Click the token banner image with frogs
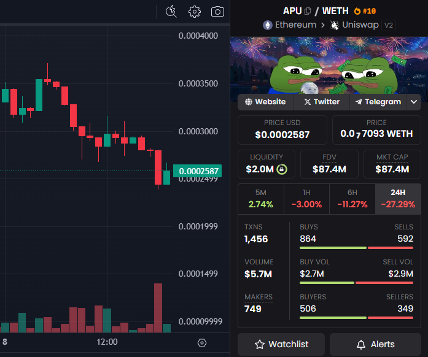Screen dimensions: 428x357 (x=329, y=66)
